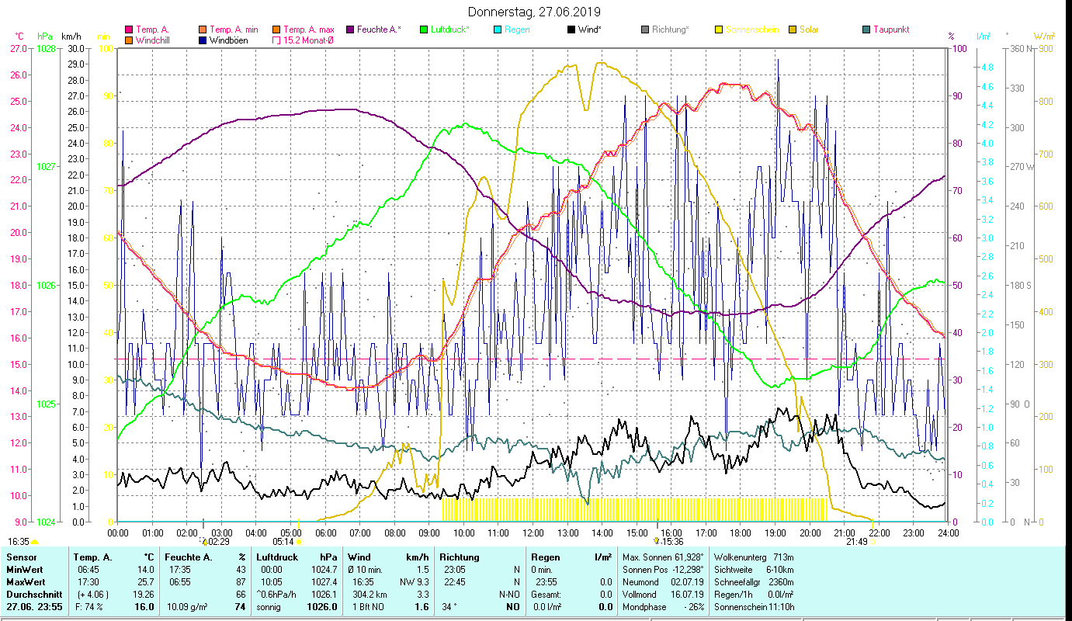The width and height of the screenshot is (1072, 621).
Task: Click the 06:00 time axis label
Action: 325,533
